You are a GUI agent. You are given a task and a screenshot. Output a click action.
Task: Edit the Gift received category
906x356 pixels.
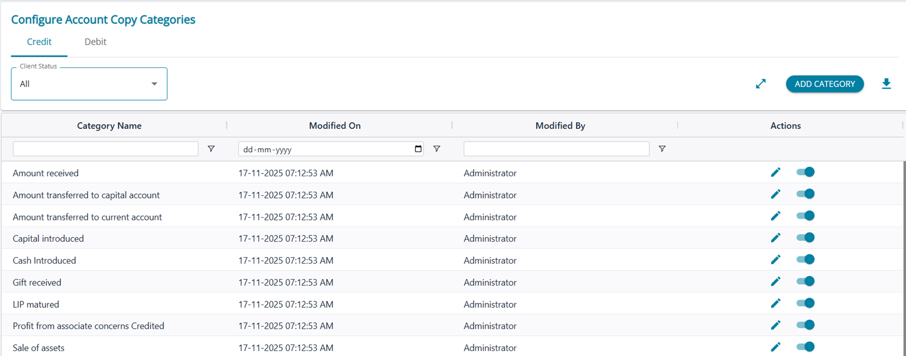775,281
